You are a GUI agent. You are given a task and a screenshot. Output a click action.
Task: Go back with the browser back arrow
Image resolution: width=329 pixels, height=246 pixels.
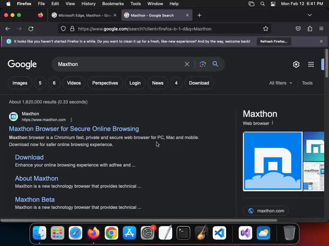(x=8, y=29)
